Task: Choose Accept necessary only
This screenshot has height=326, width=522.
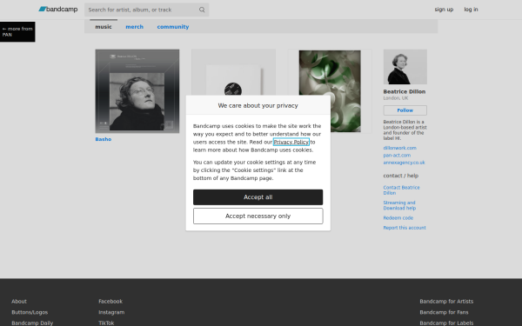Action: (x=258, y=216)
